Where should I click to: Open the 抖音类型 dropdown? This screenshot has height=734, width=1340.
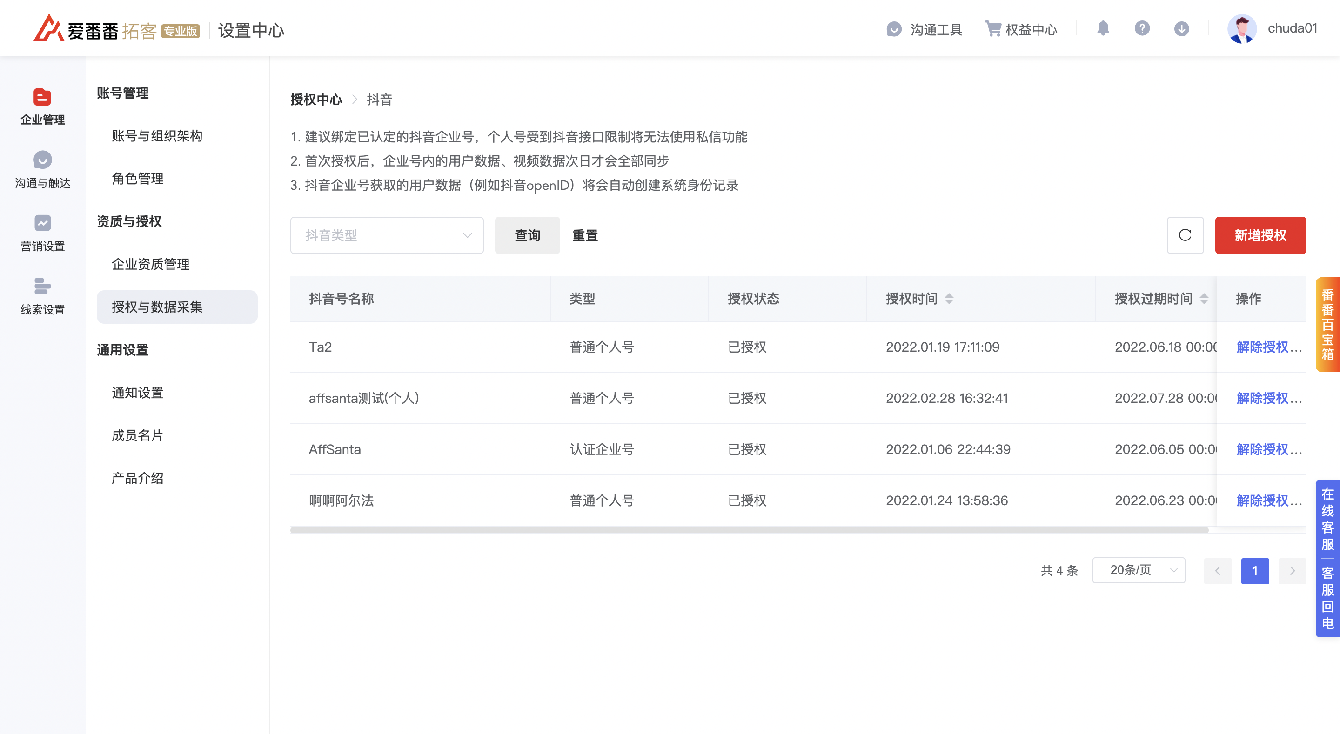coord(387,235)
